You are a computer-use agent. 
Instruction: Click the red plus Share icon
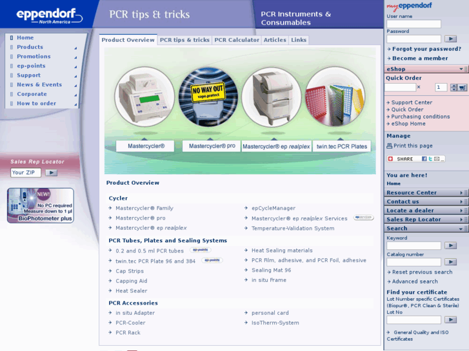click(x=390, y=159)
